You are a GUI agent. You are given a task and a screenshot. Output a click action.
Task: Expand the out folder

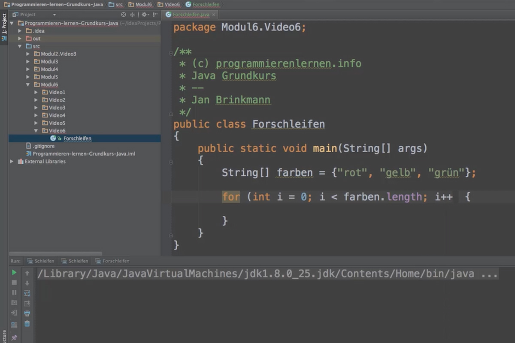[20, 39]
